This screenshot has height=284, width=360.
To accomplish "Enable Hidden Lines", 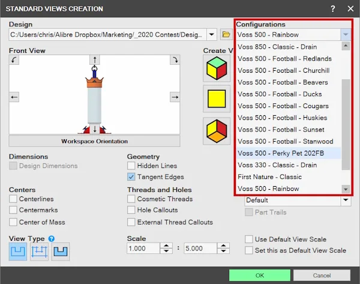I will [131, 166].
